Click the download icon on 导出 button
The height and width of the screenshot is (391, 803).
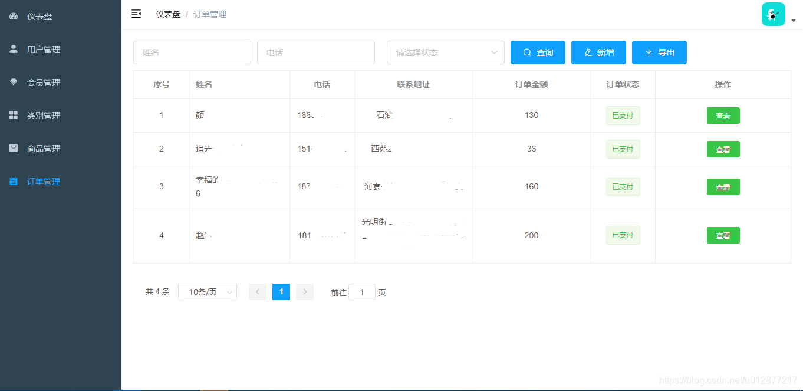point(649,52)
